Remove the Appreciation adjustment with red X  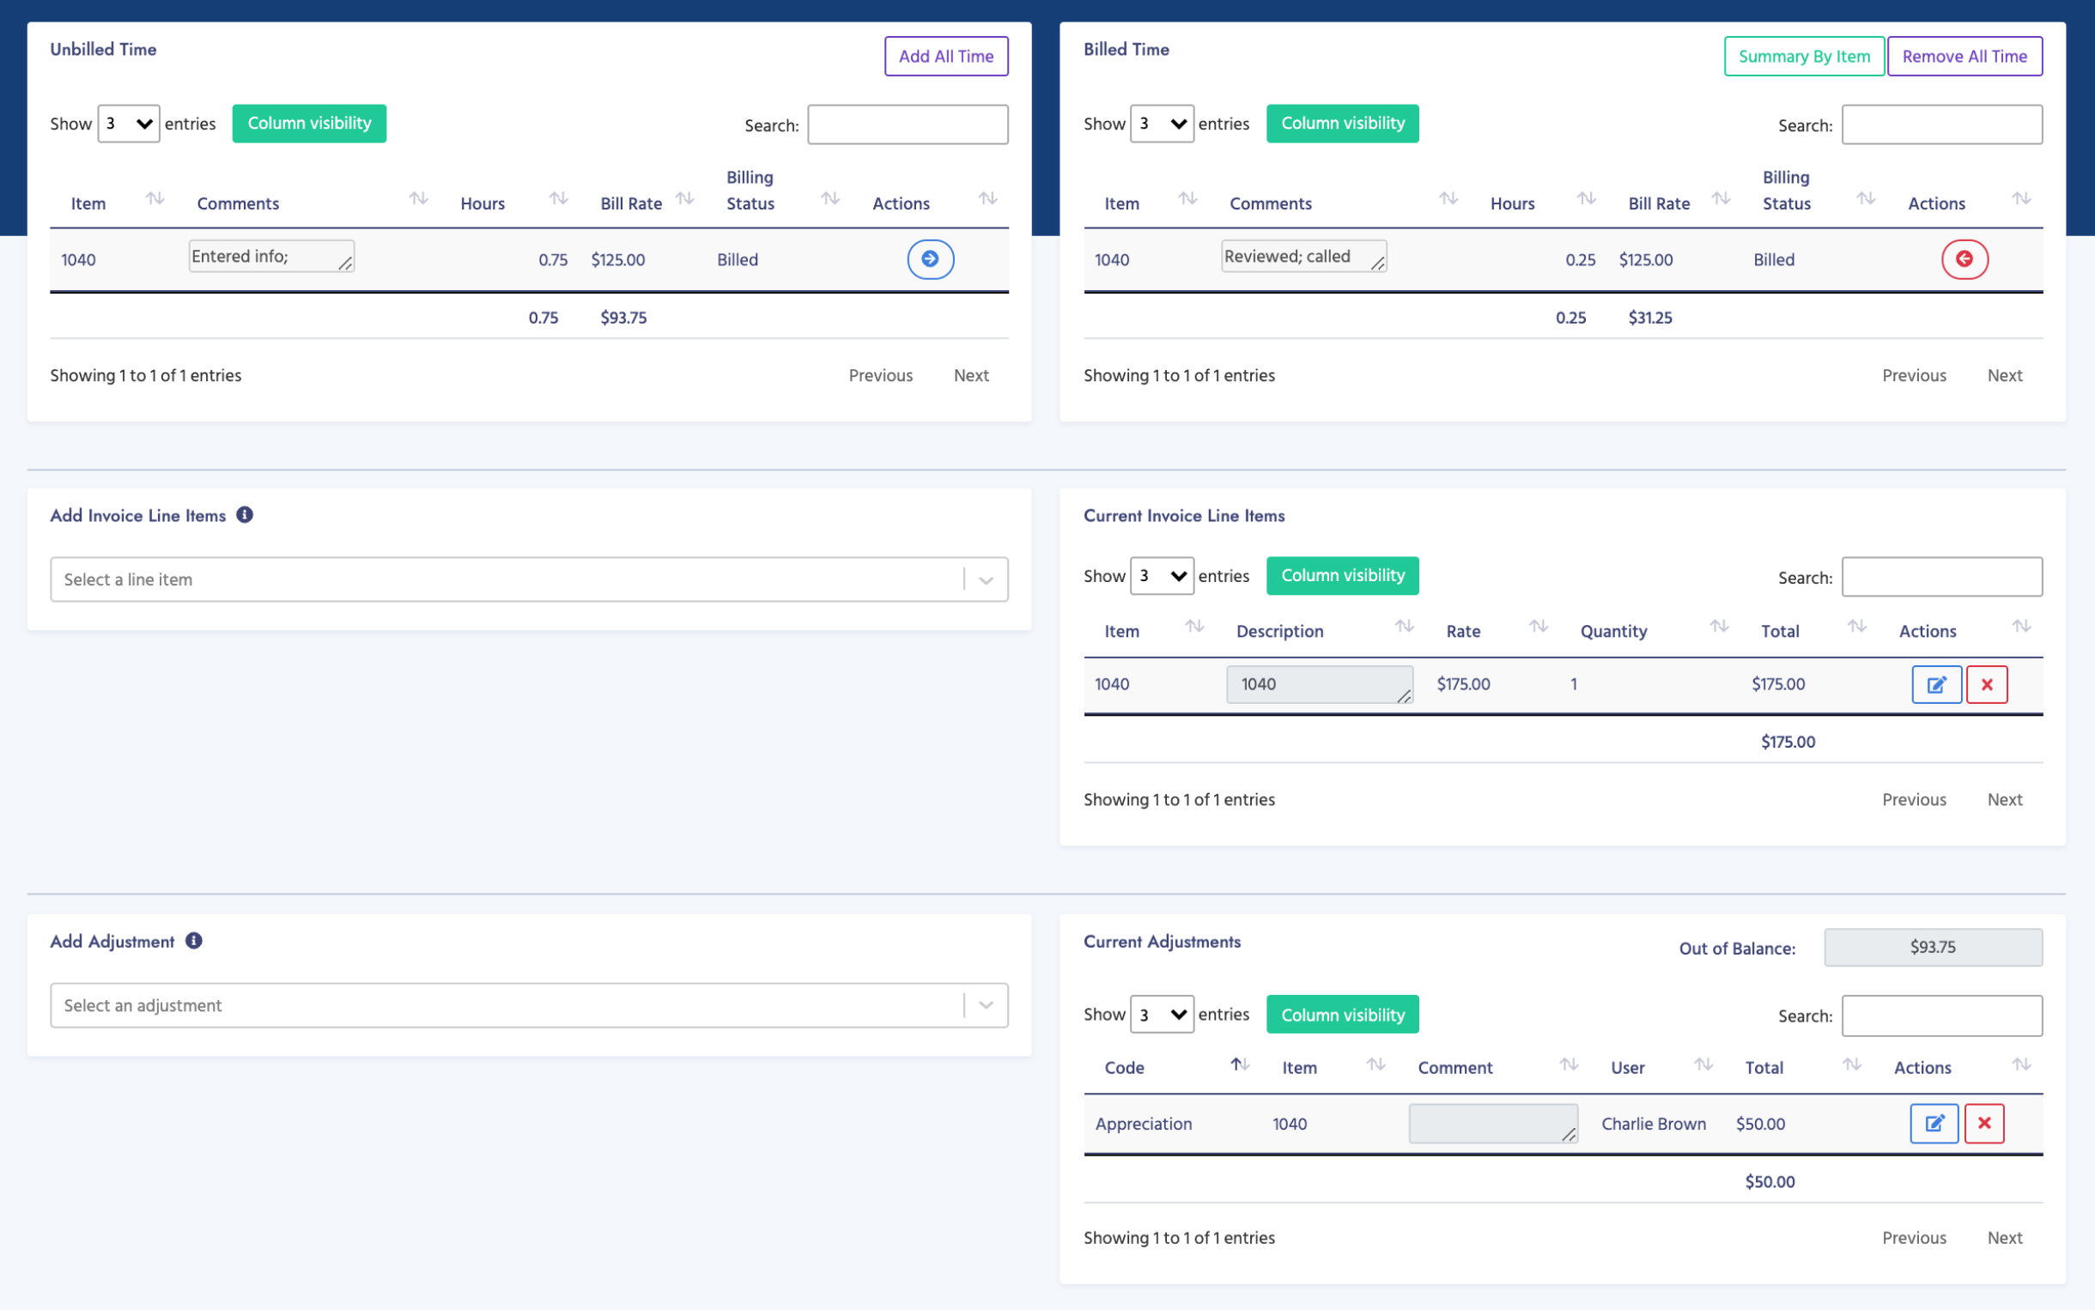pyautogui.click(x=1984, y=1123)
